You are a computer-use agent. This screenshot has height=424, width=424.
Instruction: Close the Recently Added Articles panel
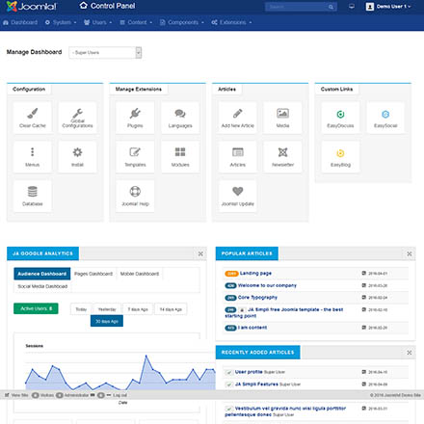pos(410,353)
